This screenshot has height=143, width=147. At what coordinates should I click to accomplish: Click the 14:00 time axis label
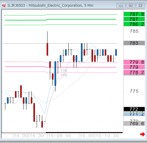click(x=21, y=136)
